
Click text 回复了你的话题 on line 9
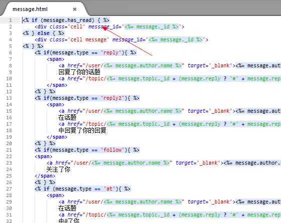[x=79, y=72]
